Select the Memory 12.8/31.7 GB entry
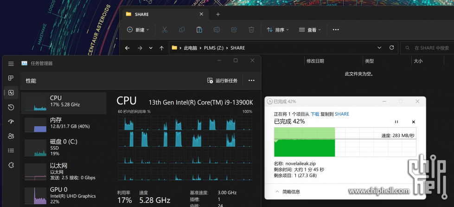 [x=64, y=124]
